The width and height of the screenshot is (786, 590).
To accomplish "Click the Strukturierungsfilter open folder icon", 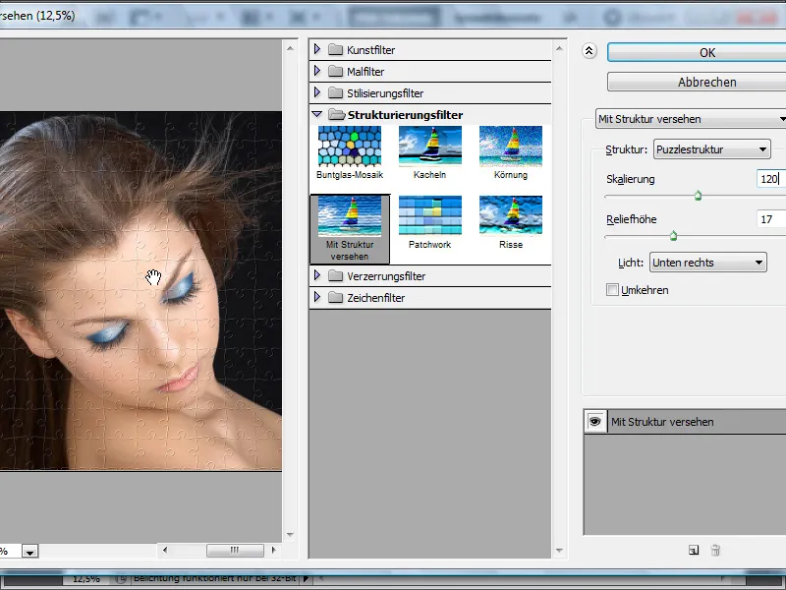I will point(336,114).
